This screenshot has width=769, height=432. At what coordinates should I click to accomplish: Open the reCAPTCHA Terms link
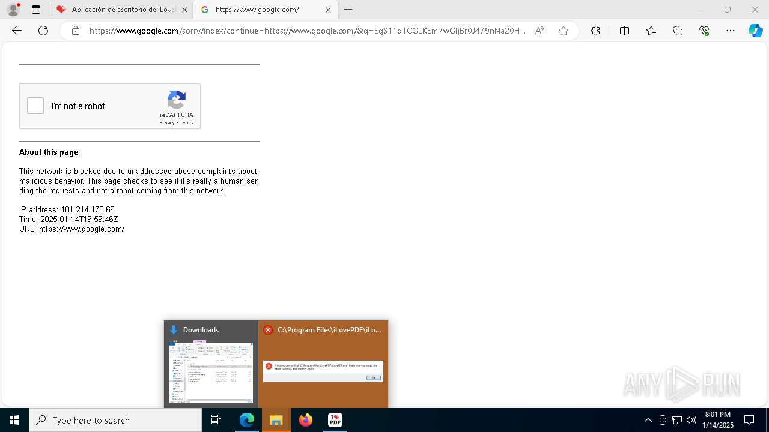pos(187,122)
